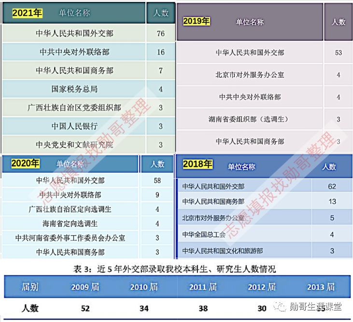Image resolution: width=353 pixels, height=322 pixels.
Task: Click the 2012届 column header
Action: click(x=262, y=287)
